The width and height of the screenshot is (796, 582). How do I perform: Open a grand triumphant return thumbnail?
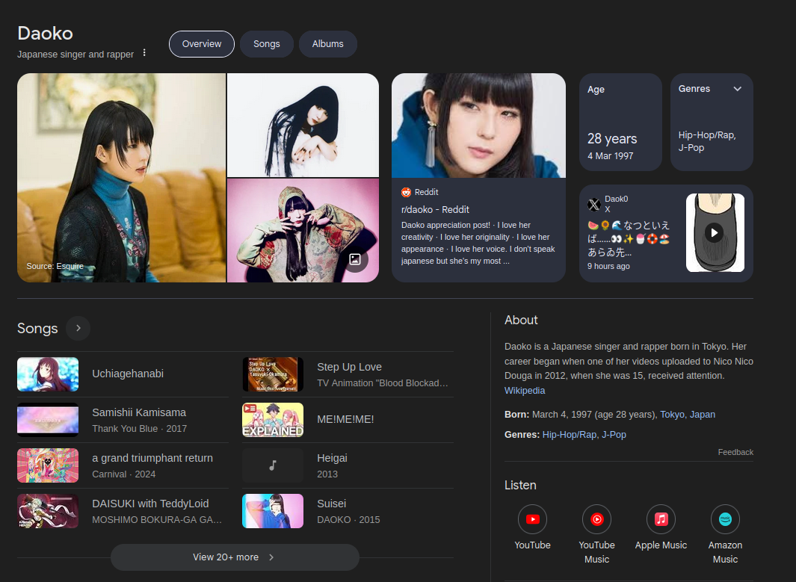click(x=48, y=465)
